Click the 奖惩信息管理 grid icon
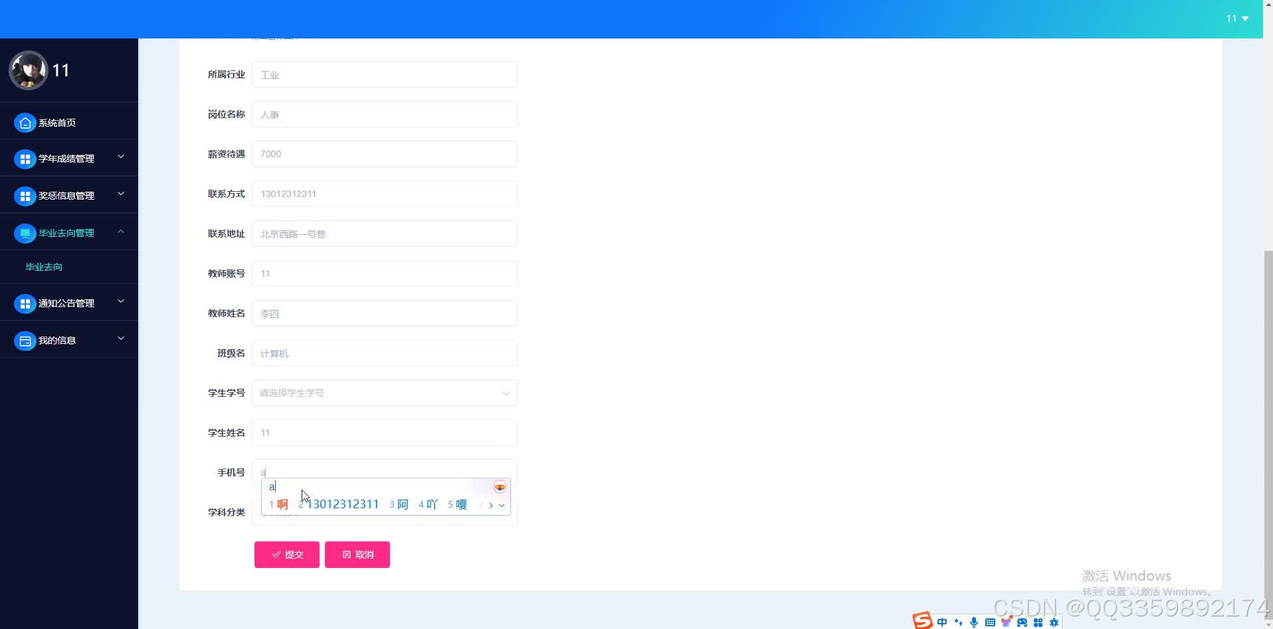 click(x=25, y=196)
